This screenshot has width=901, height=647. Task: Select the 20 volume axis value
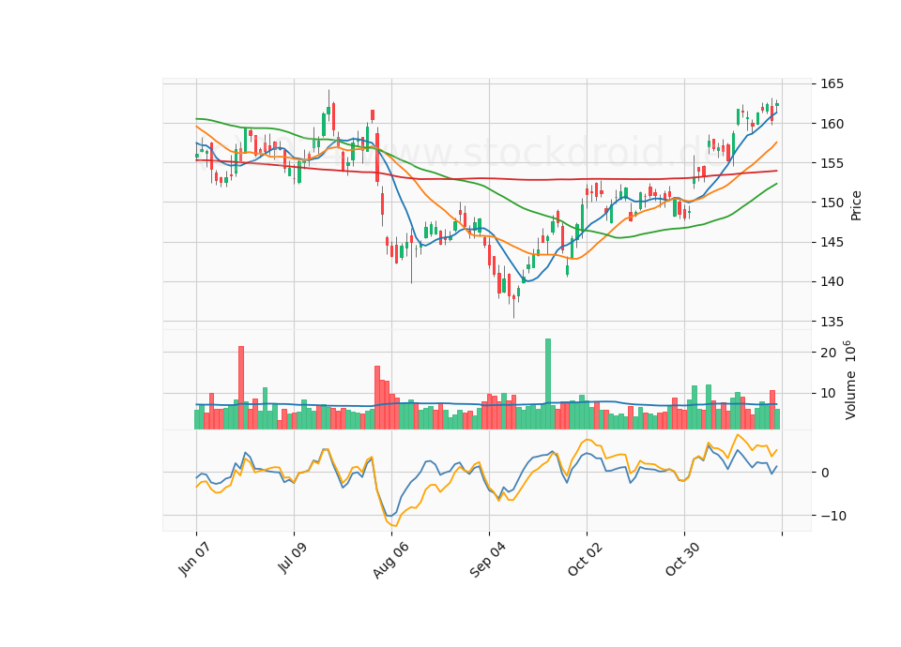click(x=828, y=353)
